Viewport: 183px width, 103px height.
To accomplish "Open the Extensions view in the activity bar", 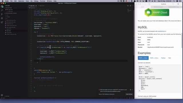I will coord(2,22).
